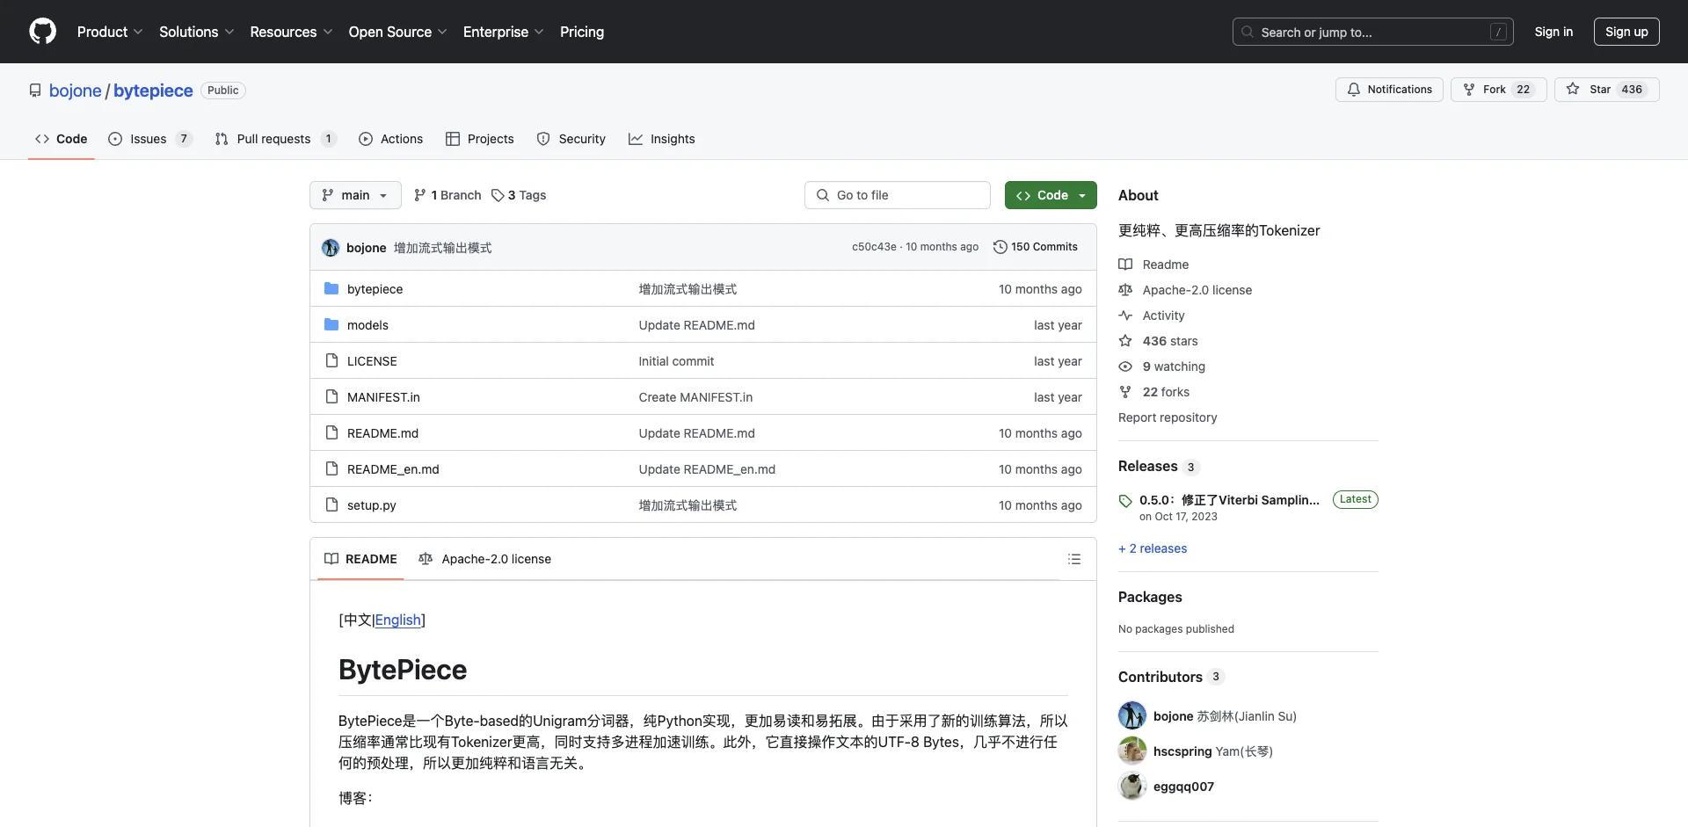
Task: View the 3 Tags link
Action: coord(519,195)
